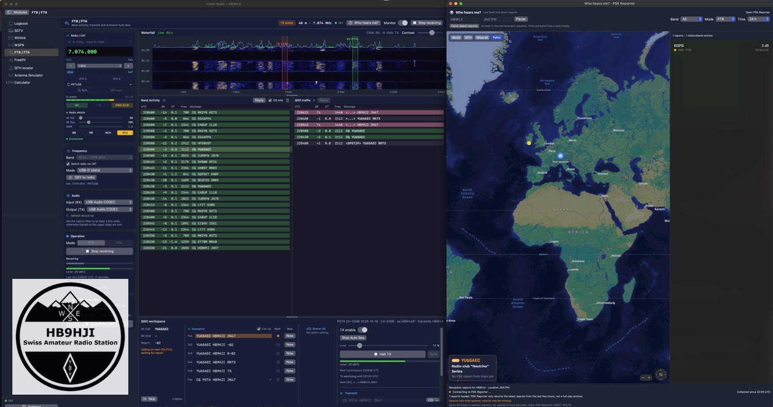Screen dimensions: 773x407
Task: Switch the map to Paths view
Action: [x=496, y=38]
